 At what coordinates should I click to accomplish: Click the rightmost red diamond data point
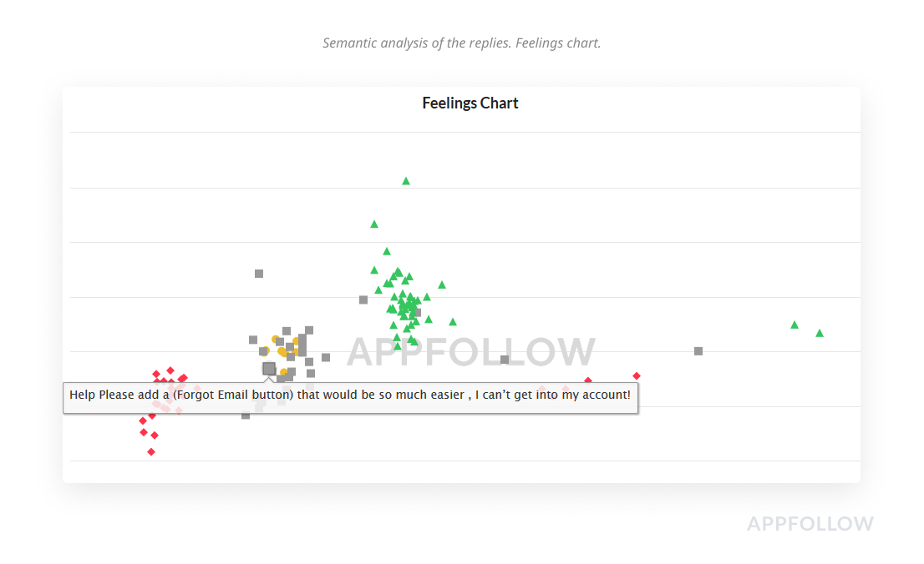pos(637,376)
